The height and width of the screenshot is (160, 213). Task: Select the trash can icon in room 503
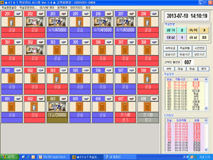(x=57, y=78)
